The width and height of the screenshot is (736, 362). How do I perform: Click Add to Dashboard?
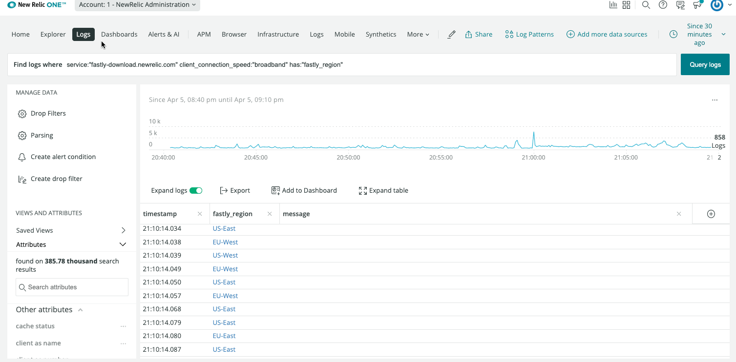(304, 190)
